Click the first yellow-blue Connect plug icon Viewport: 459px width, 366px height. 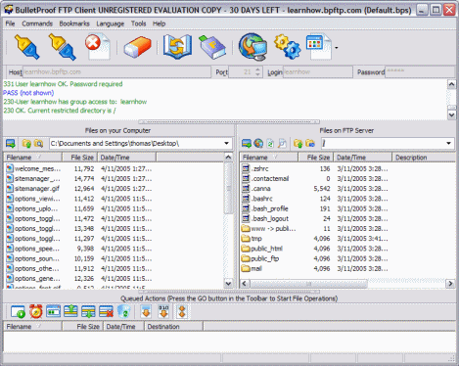click(27, 47)
